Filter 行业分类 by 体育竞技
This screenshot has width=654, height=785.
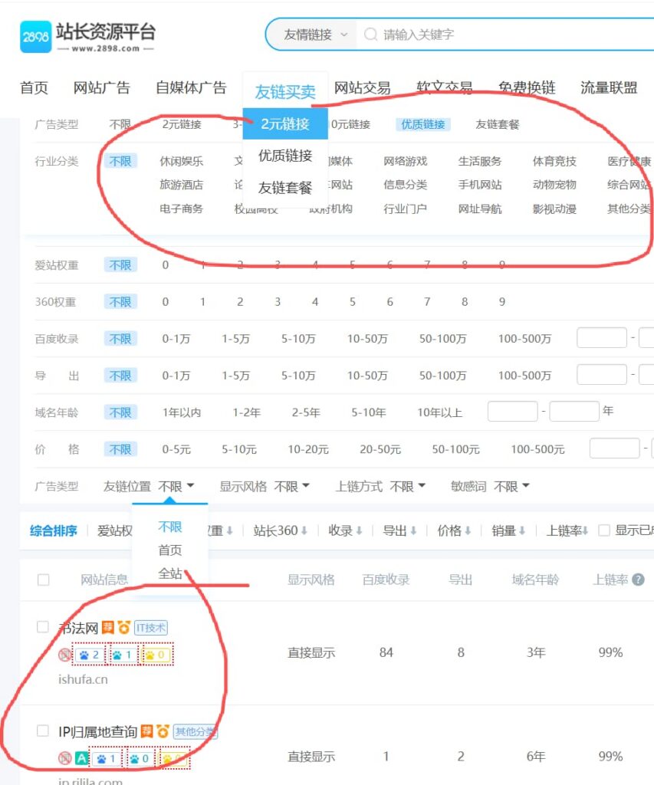coord(554,161)
